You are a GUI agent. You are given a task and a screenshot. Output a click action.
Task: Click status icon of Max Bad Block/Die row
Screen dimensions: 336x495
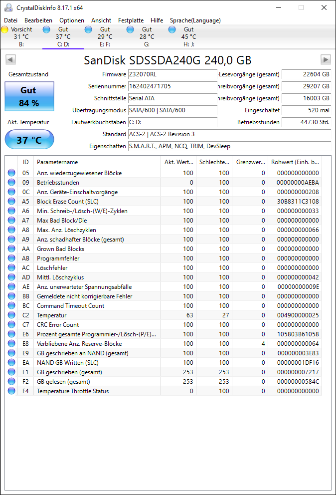coord(11,220)
